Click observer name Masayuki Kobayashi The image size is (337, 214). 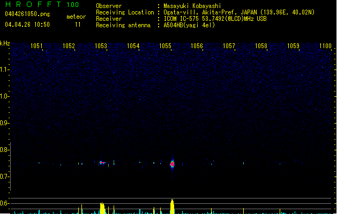pos(192,6)
